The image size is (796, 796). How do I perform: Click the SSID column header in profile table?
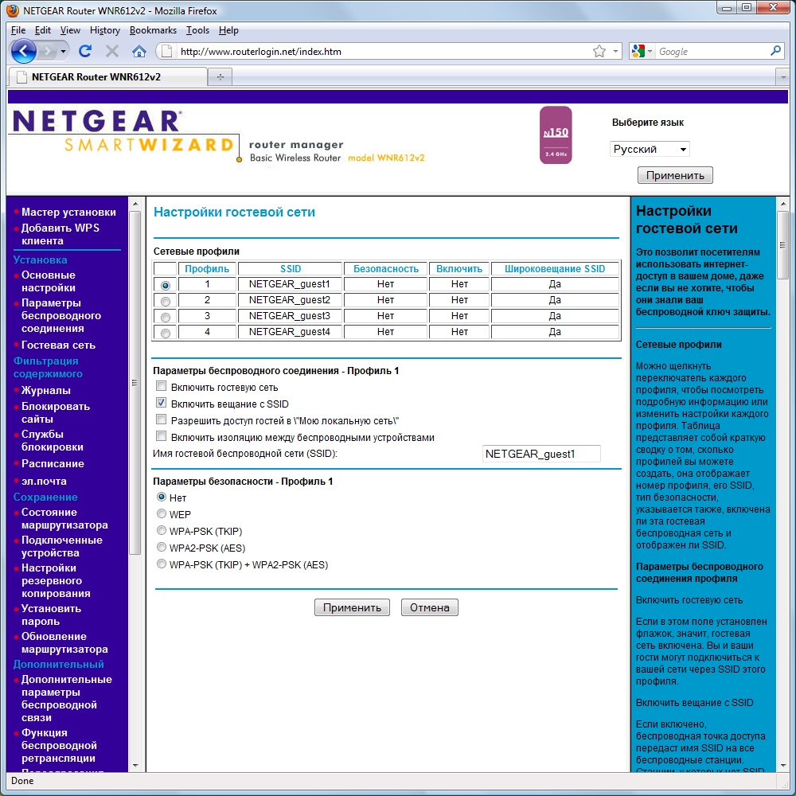coord(291,269)
